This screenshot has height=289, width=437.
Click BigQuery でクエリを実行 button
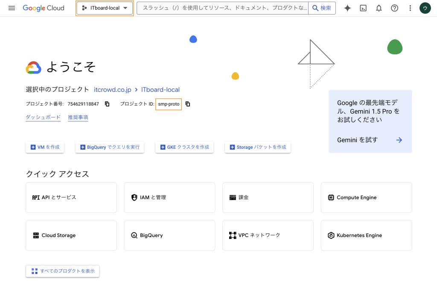click(110, 147)
